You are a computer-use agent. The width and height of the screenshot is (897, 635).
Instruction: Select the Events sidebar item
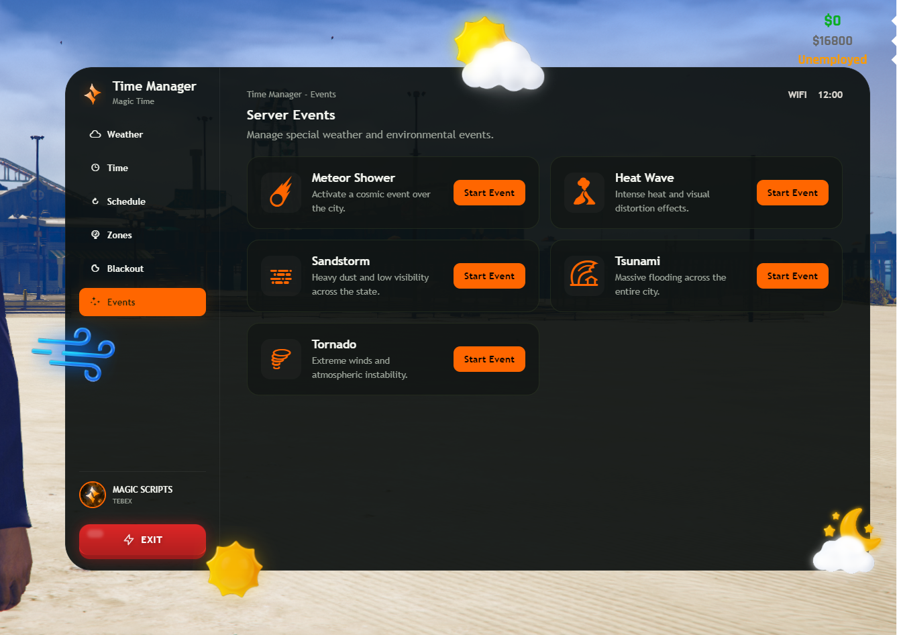142,302
